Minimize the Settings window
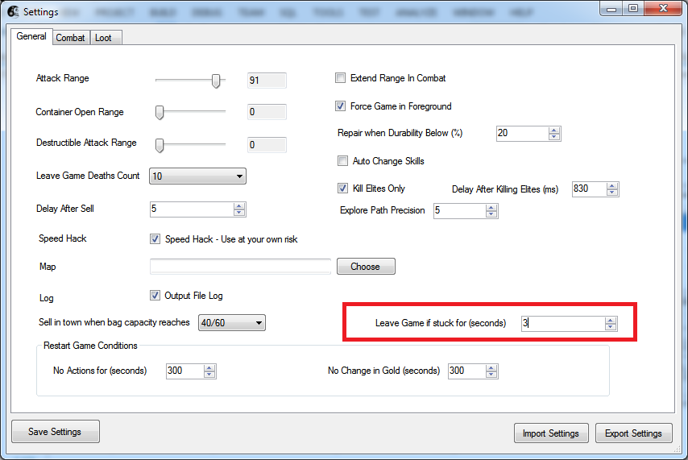The width and height of the screenshot is (688, 460). pos(612,8)
